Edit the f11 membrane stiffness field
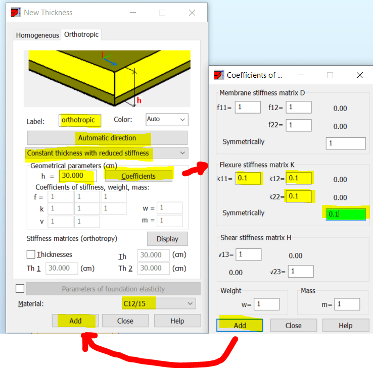 point(248,107)
